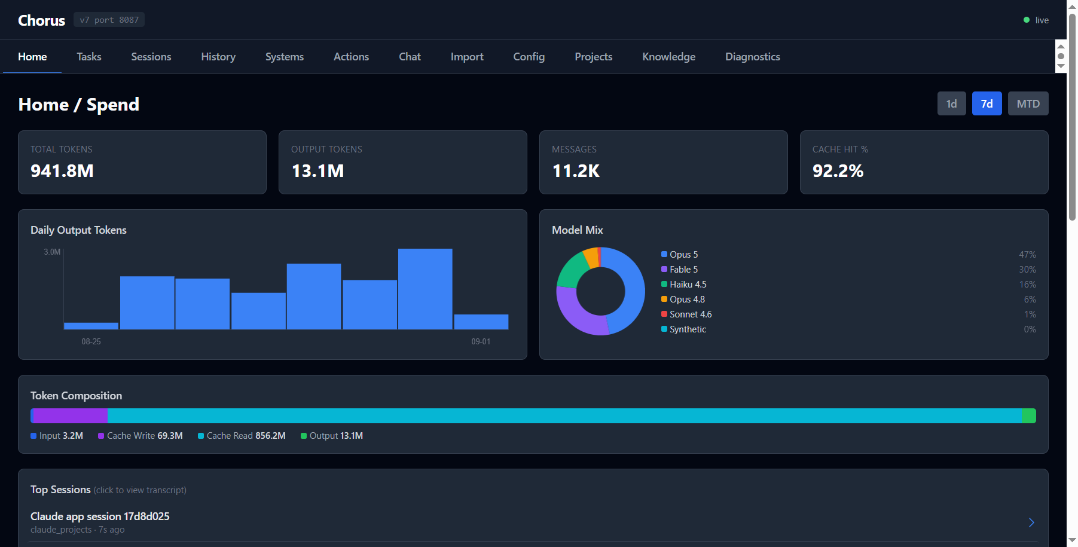The width and height of the screenshot is (1078, 547).
Task: Click the Haiku 4.5 16% value
Action: click(x=1028, y=285)
